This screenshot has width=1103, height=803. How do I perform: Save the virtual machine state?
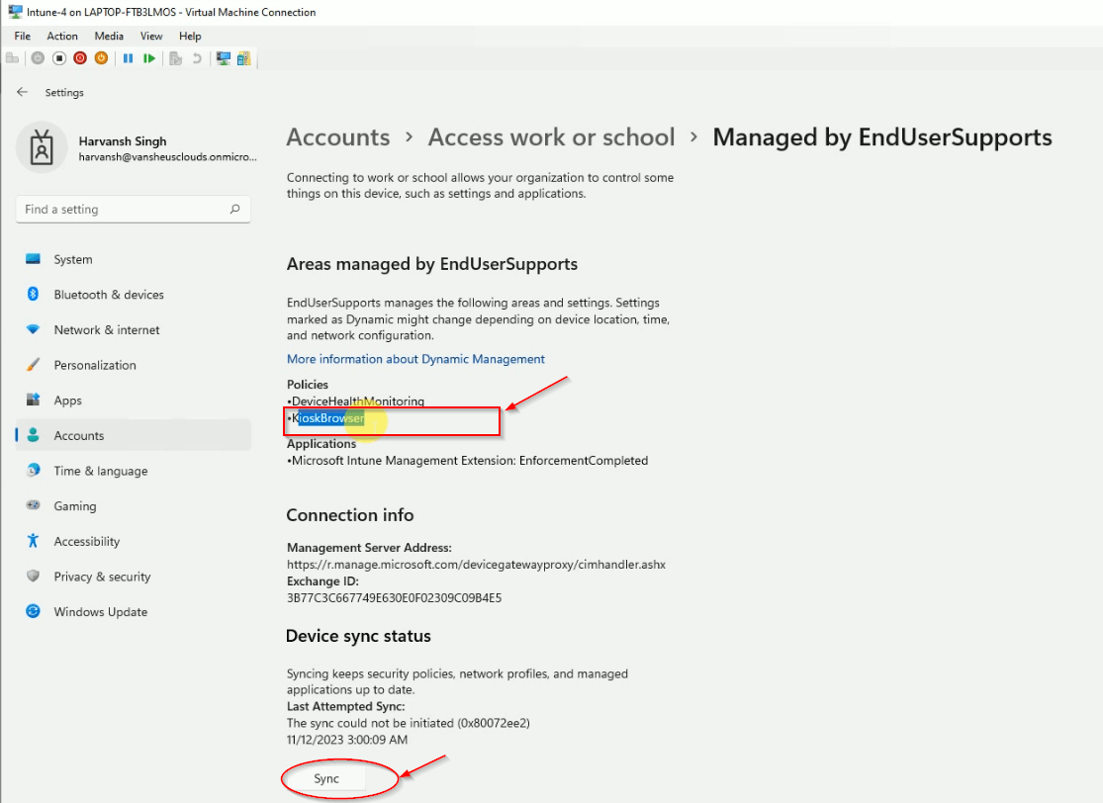pos(100,57)
